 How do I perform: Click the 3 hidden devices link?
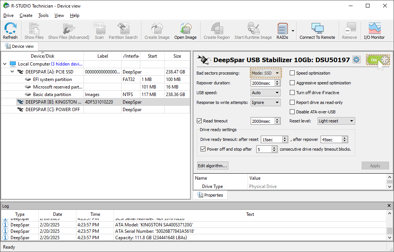pos(67,64)
